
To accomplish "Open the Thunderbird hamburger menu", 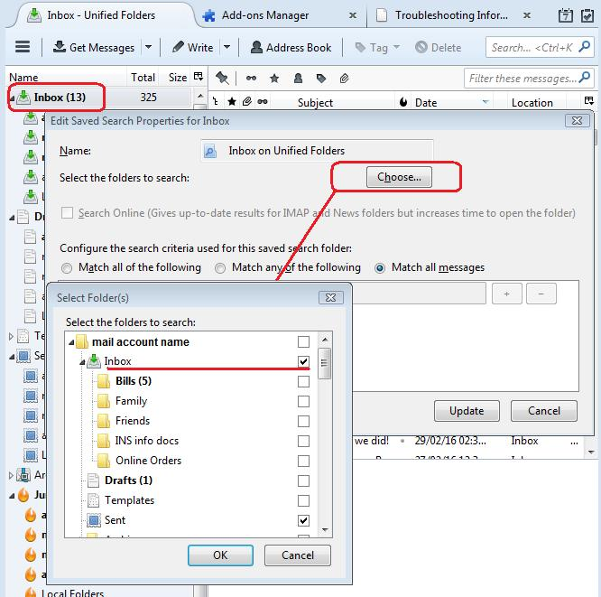I will pyautogui.click(x=23, y=47).
